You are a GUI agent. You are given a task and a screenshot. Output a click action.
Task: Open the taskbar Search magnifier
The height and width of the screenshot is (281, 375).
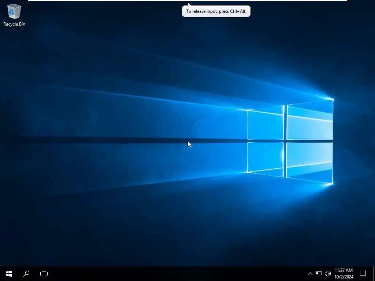point(26,274)
